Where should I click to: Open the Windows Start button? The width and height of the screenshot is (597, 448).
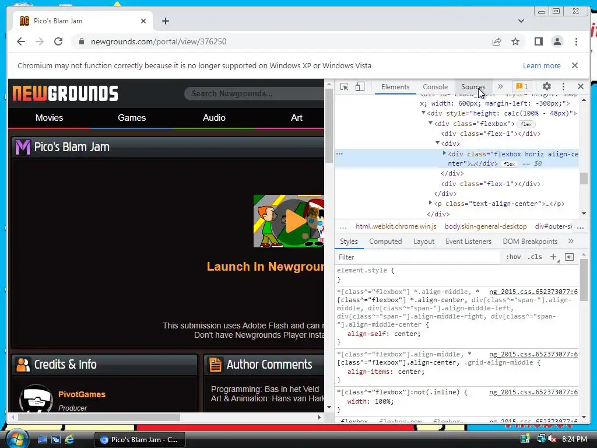click(17, 439)
